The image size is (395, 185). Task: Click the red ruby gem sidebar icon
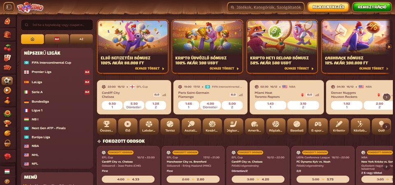coord(7,156)
